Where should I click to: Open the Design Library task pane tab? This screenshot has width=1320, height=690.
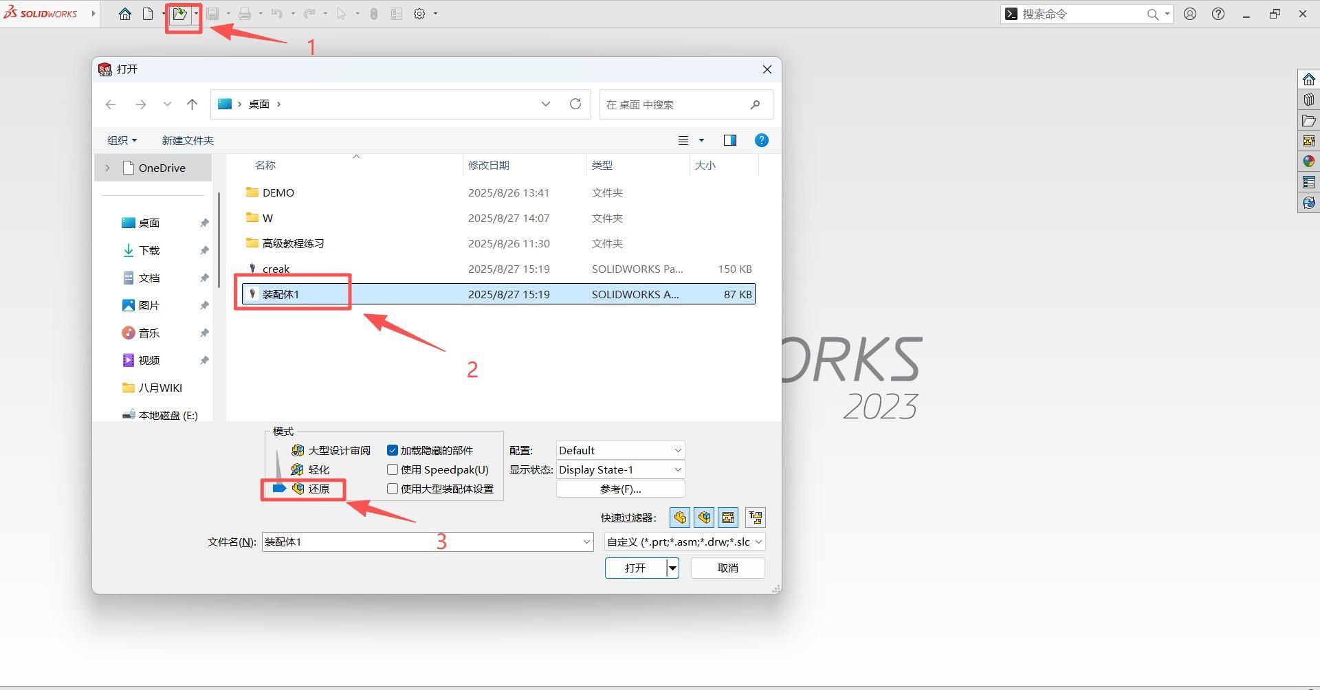tap(1308, 100)
